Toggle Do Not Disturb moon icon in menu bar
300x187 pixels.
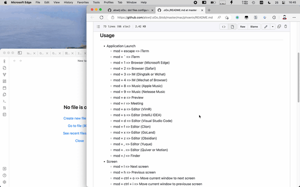269,2
